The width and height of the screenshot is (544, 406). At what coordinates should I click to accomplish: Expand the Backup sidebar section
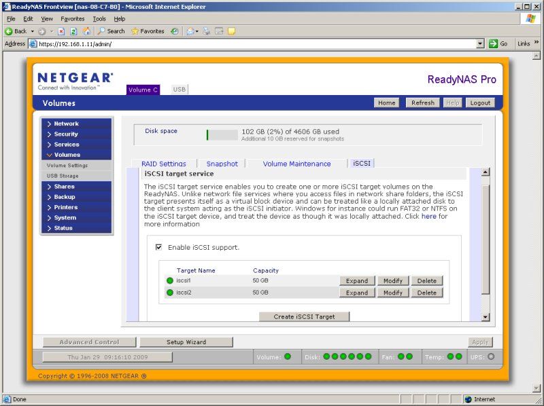tap(76, 197)
